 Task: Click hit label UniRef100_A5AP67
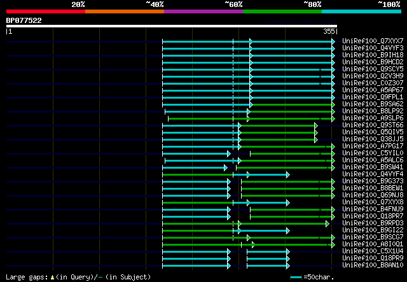pos(373,90)
